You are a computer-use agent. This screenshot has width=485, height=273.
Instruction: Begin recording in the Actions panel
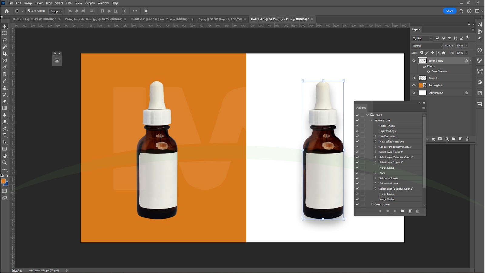[387, 211]
